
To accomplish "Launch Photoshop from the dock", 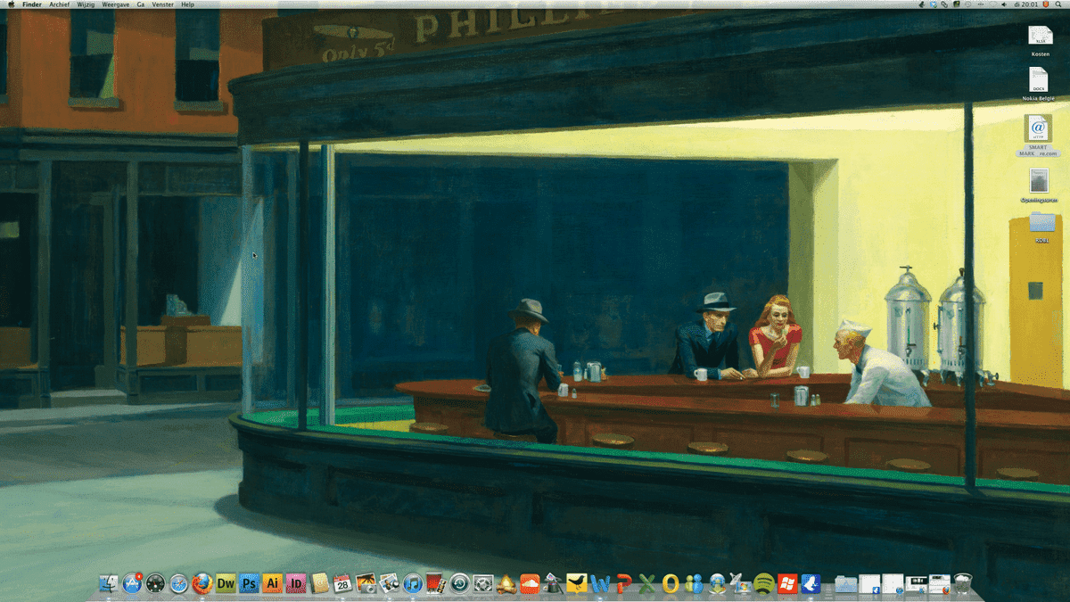I will coord(250,584).
